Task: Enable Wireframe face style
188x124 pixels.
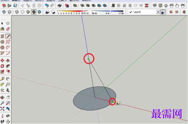Action: (17, 12)
